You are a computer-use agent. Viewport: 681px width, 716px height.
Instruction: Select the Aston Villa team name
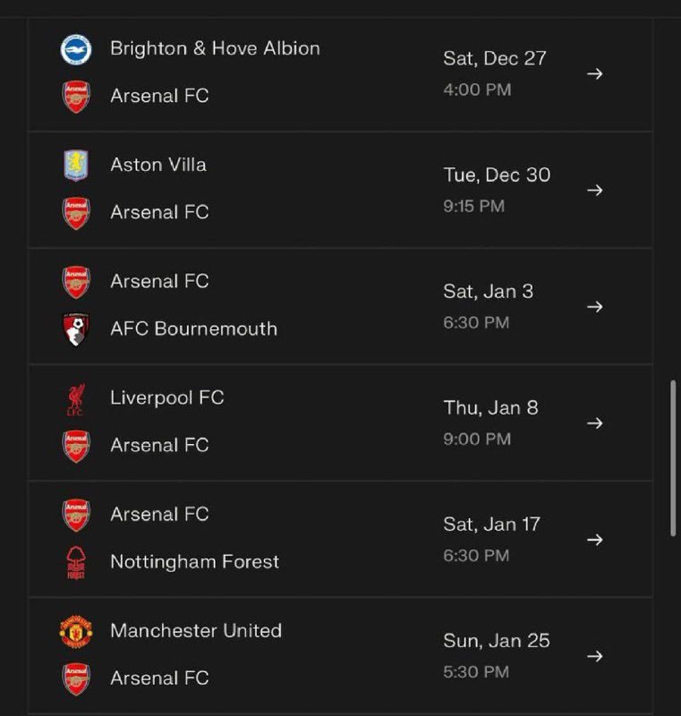point(158,165)
